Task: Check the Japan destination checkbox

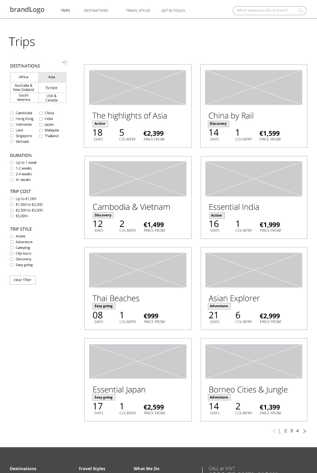Action: [40, 124]
